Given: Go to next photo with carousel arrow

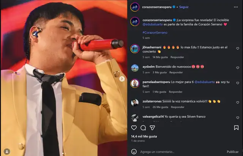Looking at the screenshot, I should pos(122,79).
